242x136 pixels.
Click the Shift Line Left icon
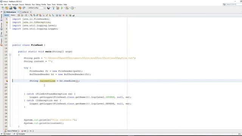tap(57, 15)
